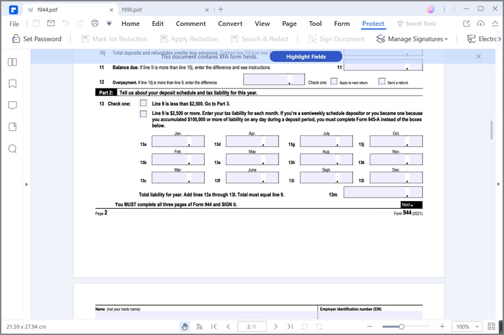Click the save document icon

tap(37, 23)
